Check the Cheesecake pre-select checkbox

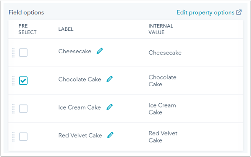click(23, 52)
